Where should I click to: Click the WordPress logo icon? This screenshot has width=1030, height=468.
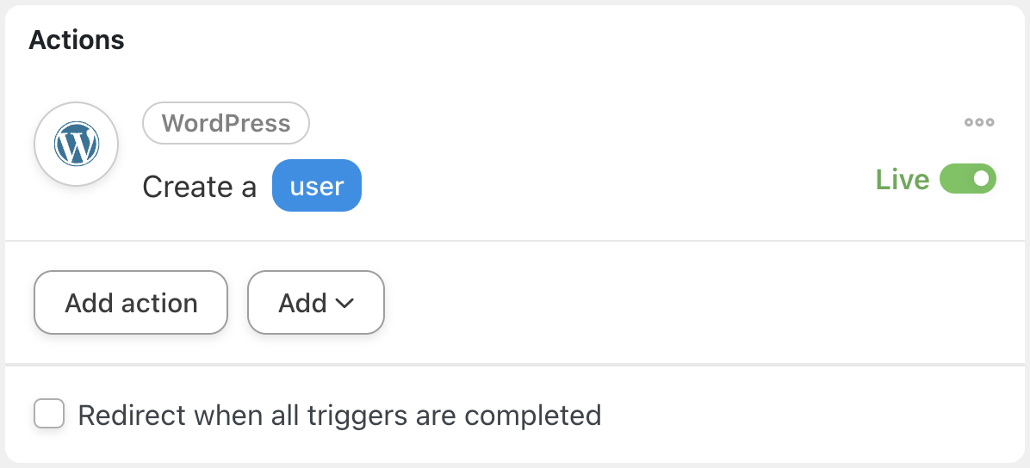point(76,144)
